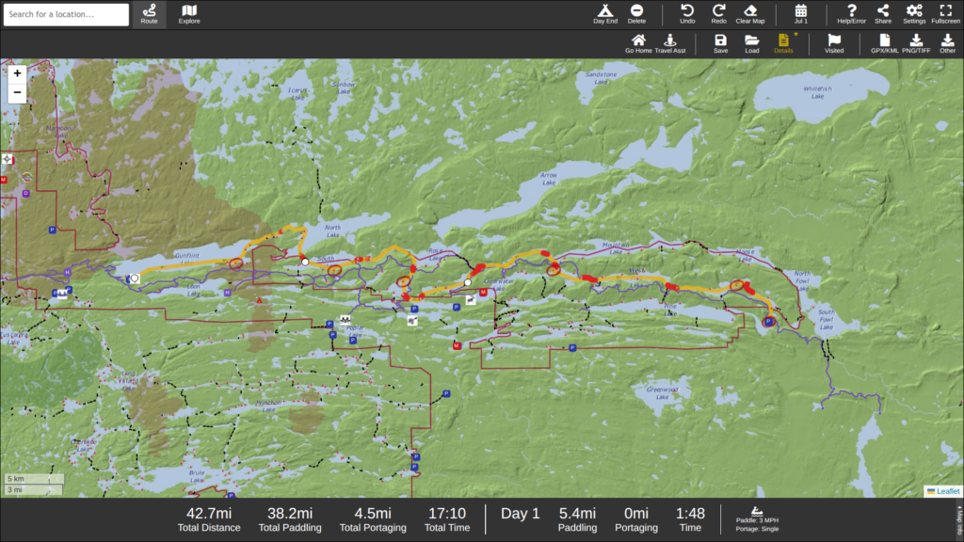Click waypoint circle near Clearwater Lake

(468, 282)
